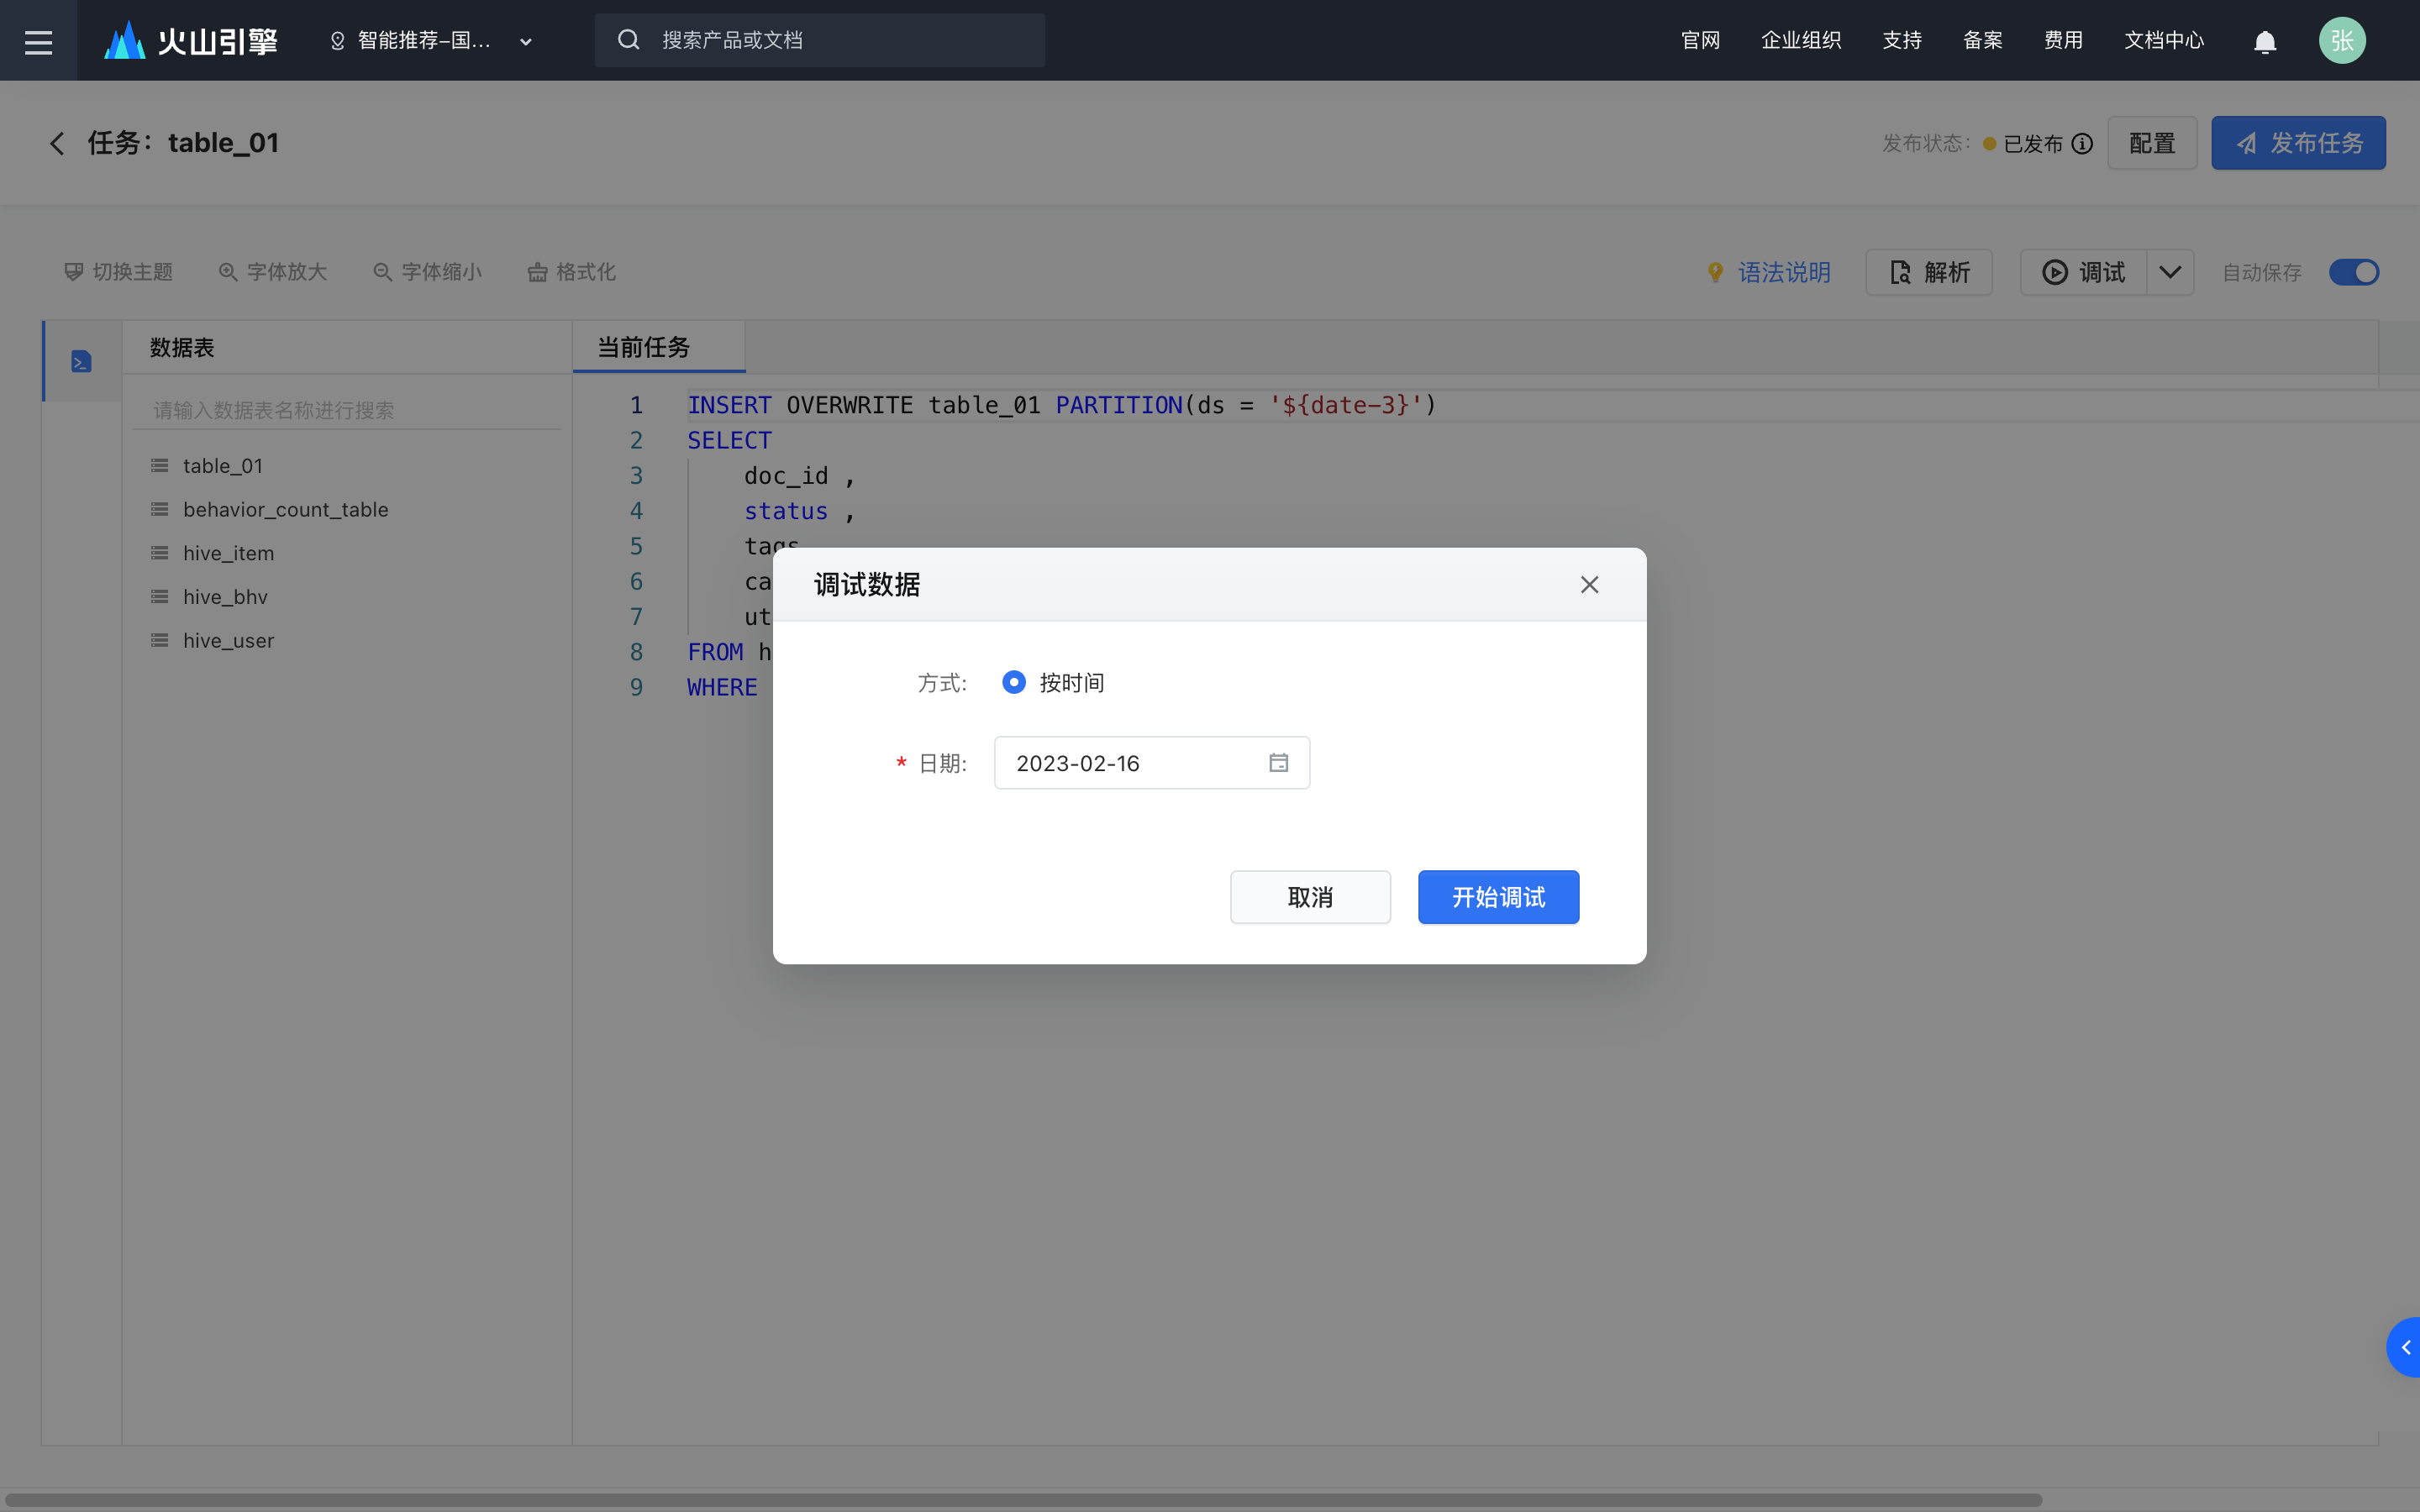Viewport: 2420px width, 1512px height.
Task: Click the table icon beside table_01
Action: 159,466
